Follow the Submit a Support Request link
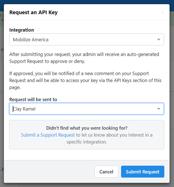 click(x=48, y=135)
